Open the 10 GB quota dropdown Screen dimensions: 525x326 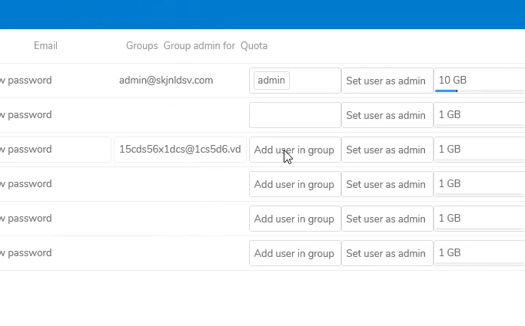(480, 81)
